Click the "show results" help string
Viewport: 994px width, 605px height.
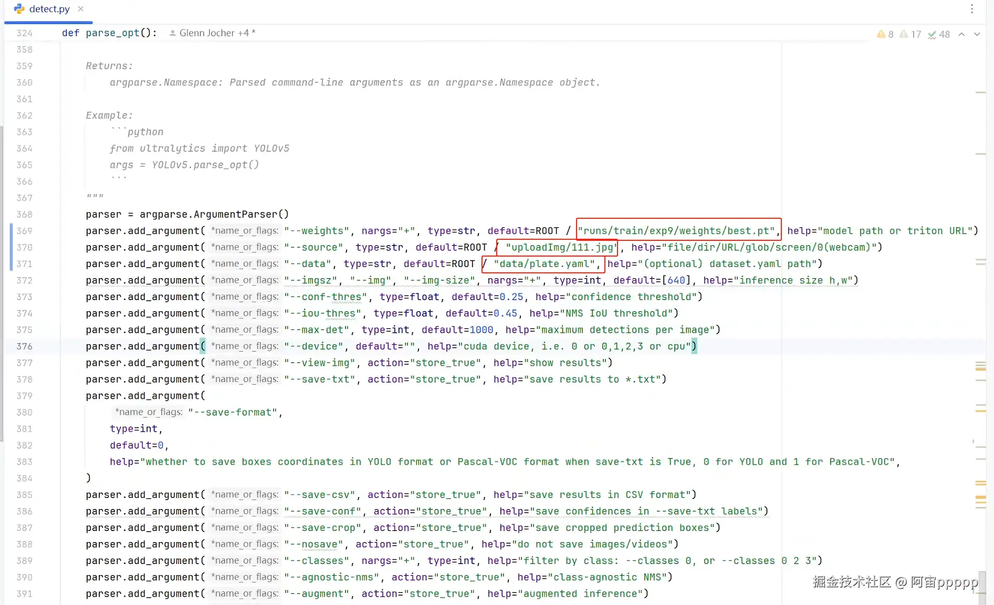(565, 363)
